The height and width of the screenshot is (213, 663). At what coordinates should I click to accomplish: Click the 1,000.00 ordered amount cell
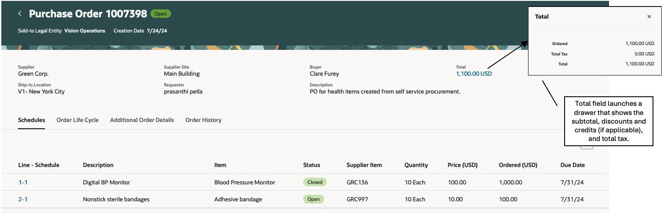click(511, 183)
